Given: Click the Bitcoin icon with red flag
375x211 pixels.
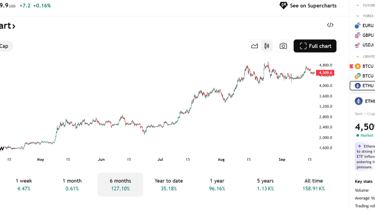Looking at the screenshot, I should tap(358, 66).
